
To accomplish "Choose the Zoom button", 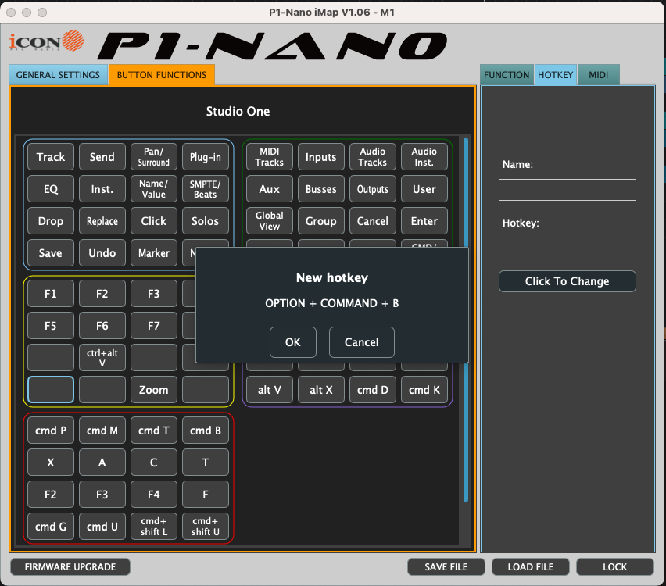I will point(154,390).
